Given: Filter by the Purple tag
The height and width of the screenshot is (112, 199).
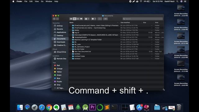Looking at the screenshot, I should click(59, 82).
